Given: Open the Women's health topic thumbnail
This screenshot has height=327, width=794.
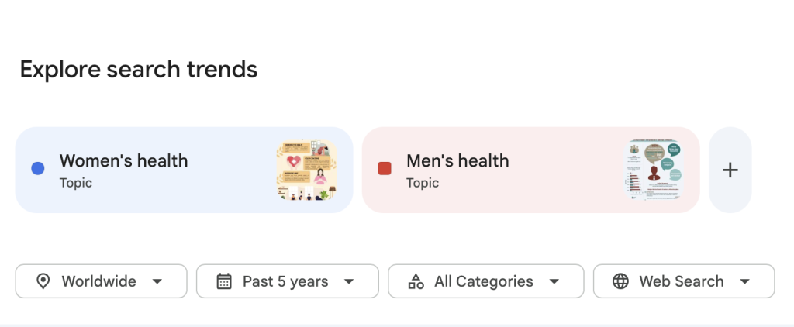Looking at the screenshot, I should 307,170.
